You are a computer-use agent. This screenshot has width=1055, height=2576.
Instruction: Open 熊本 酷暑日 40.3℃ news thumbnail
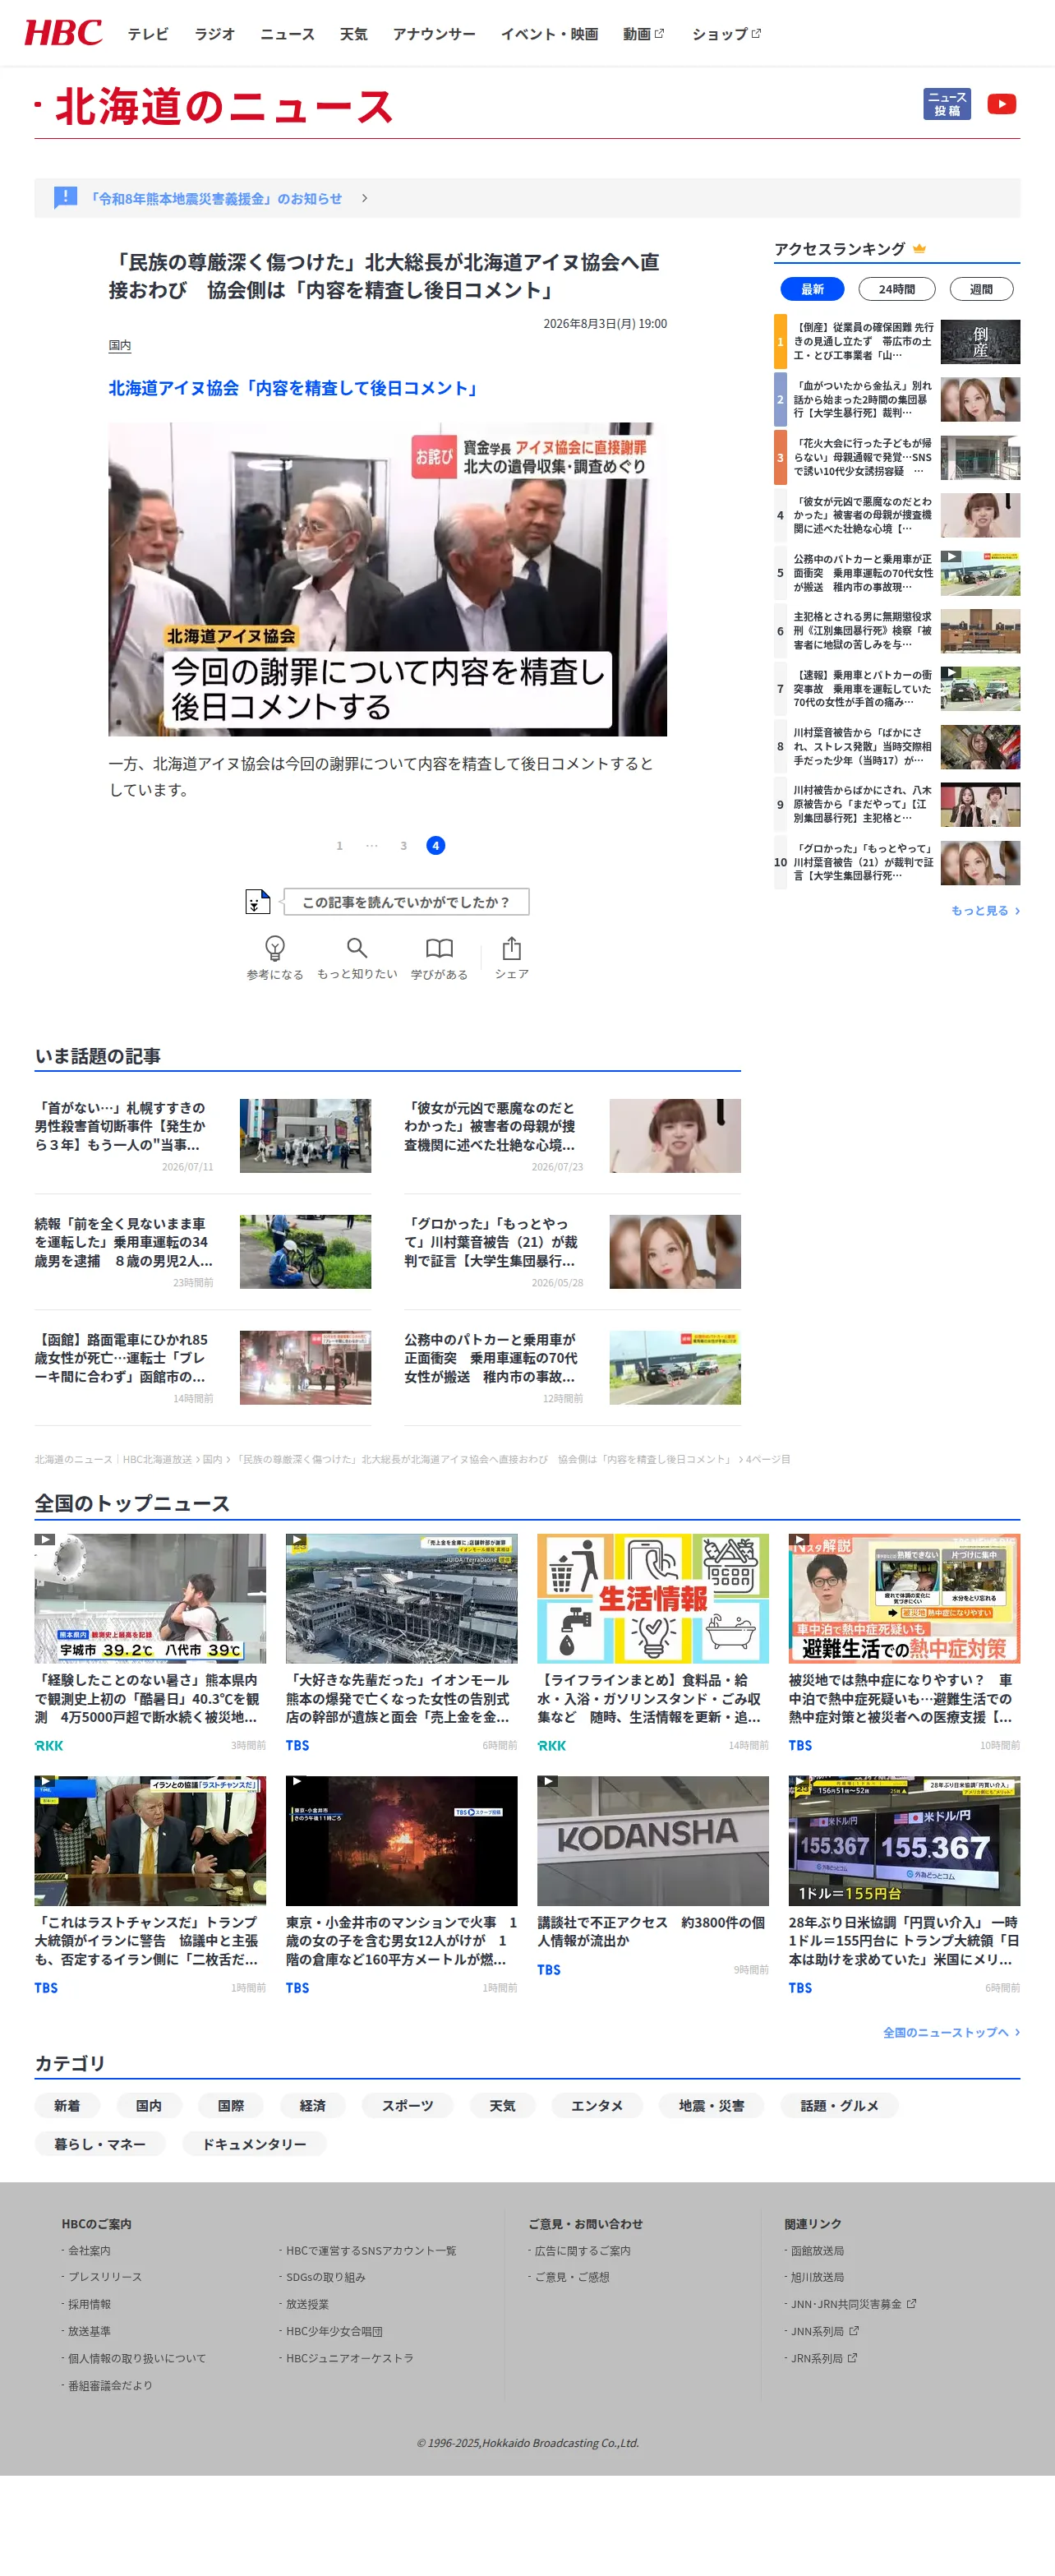point(150,1598)
